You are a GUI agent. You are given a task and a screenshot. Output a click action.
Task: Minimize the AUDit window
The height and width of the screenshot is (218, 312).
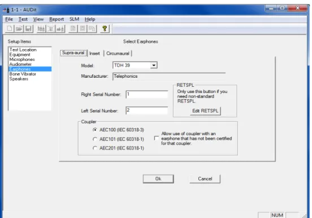(271, 8)
